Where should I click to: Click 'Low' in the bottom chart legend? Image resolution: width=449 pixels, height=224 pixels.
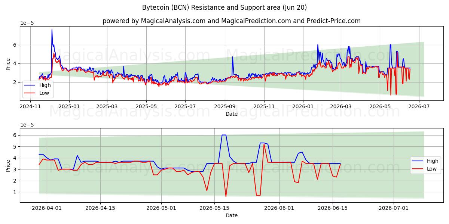coord(432,169)
